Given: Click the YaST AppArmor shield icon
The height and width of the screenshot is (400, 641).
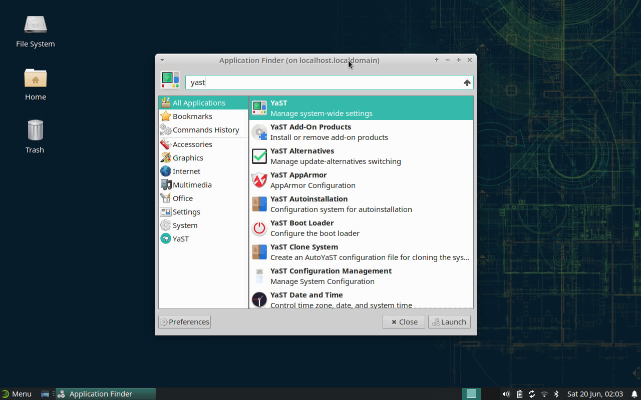Looking at the screenshot, I should coord(259,180).
